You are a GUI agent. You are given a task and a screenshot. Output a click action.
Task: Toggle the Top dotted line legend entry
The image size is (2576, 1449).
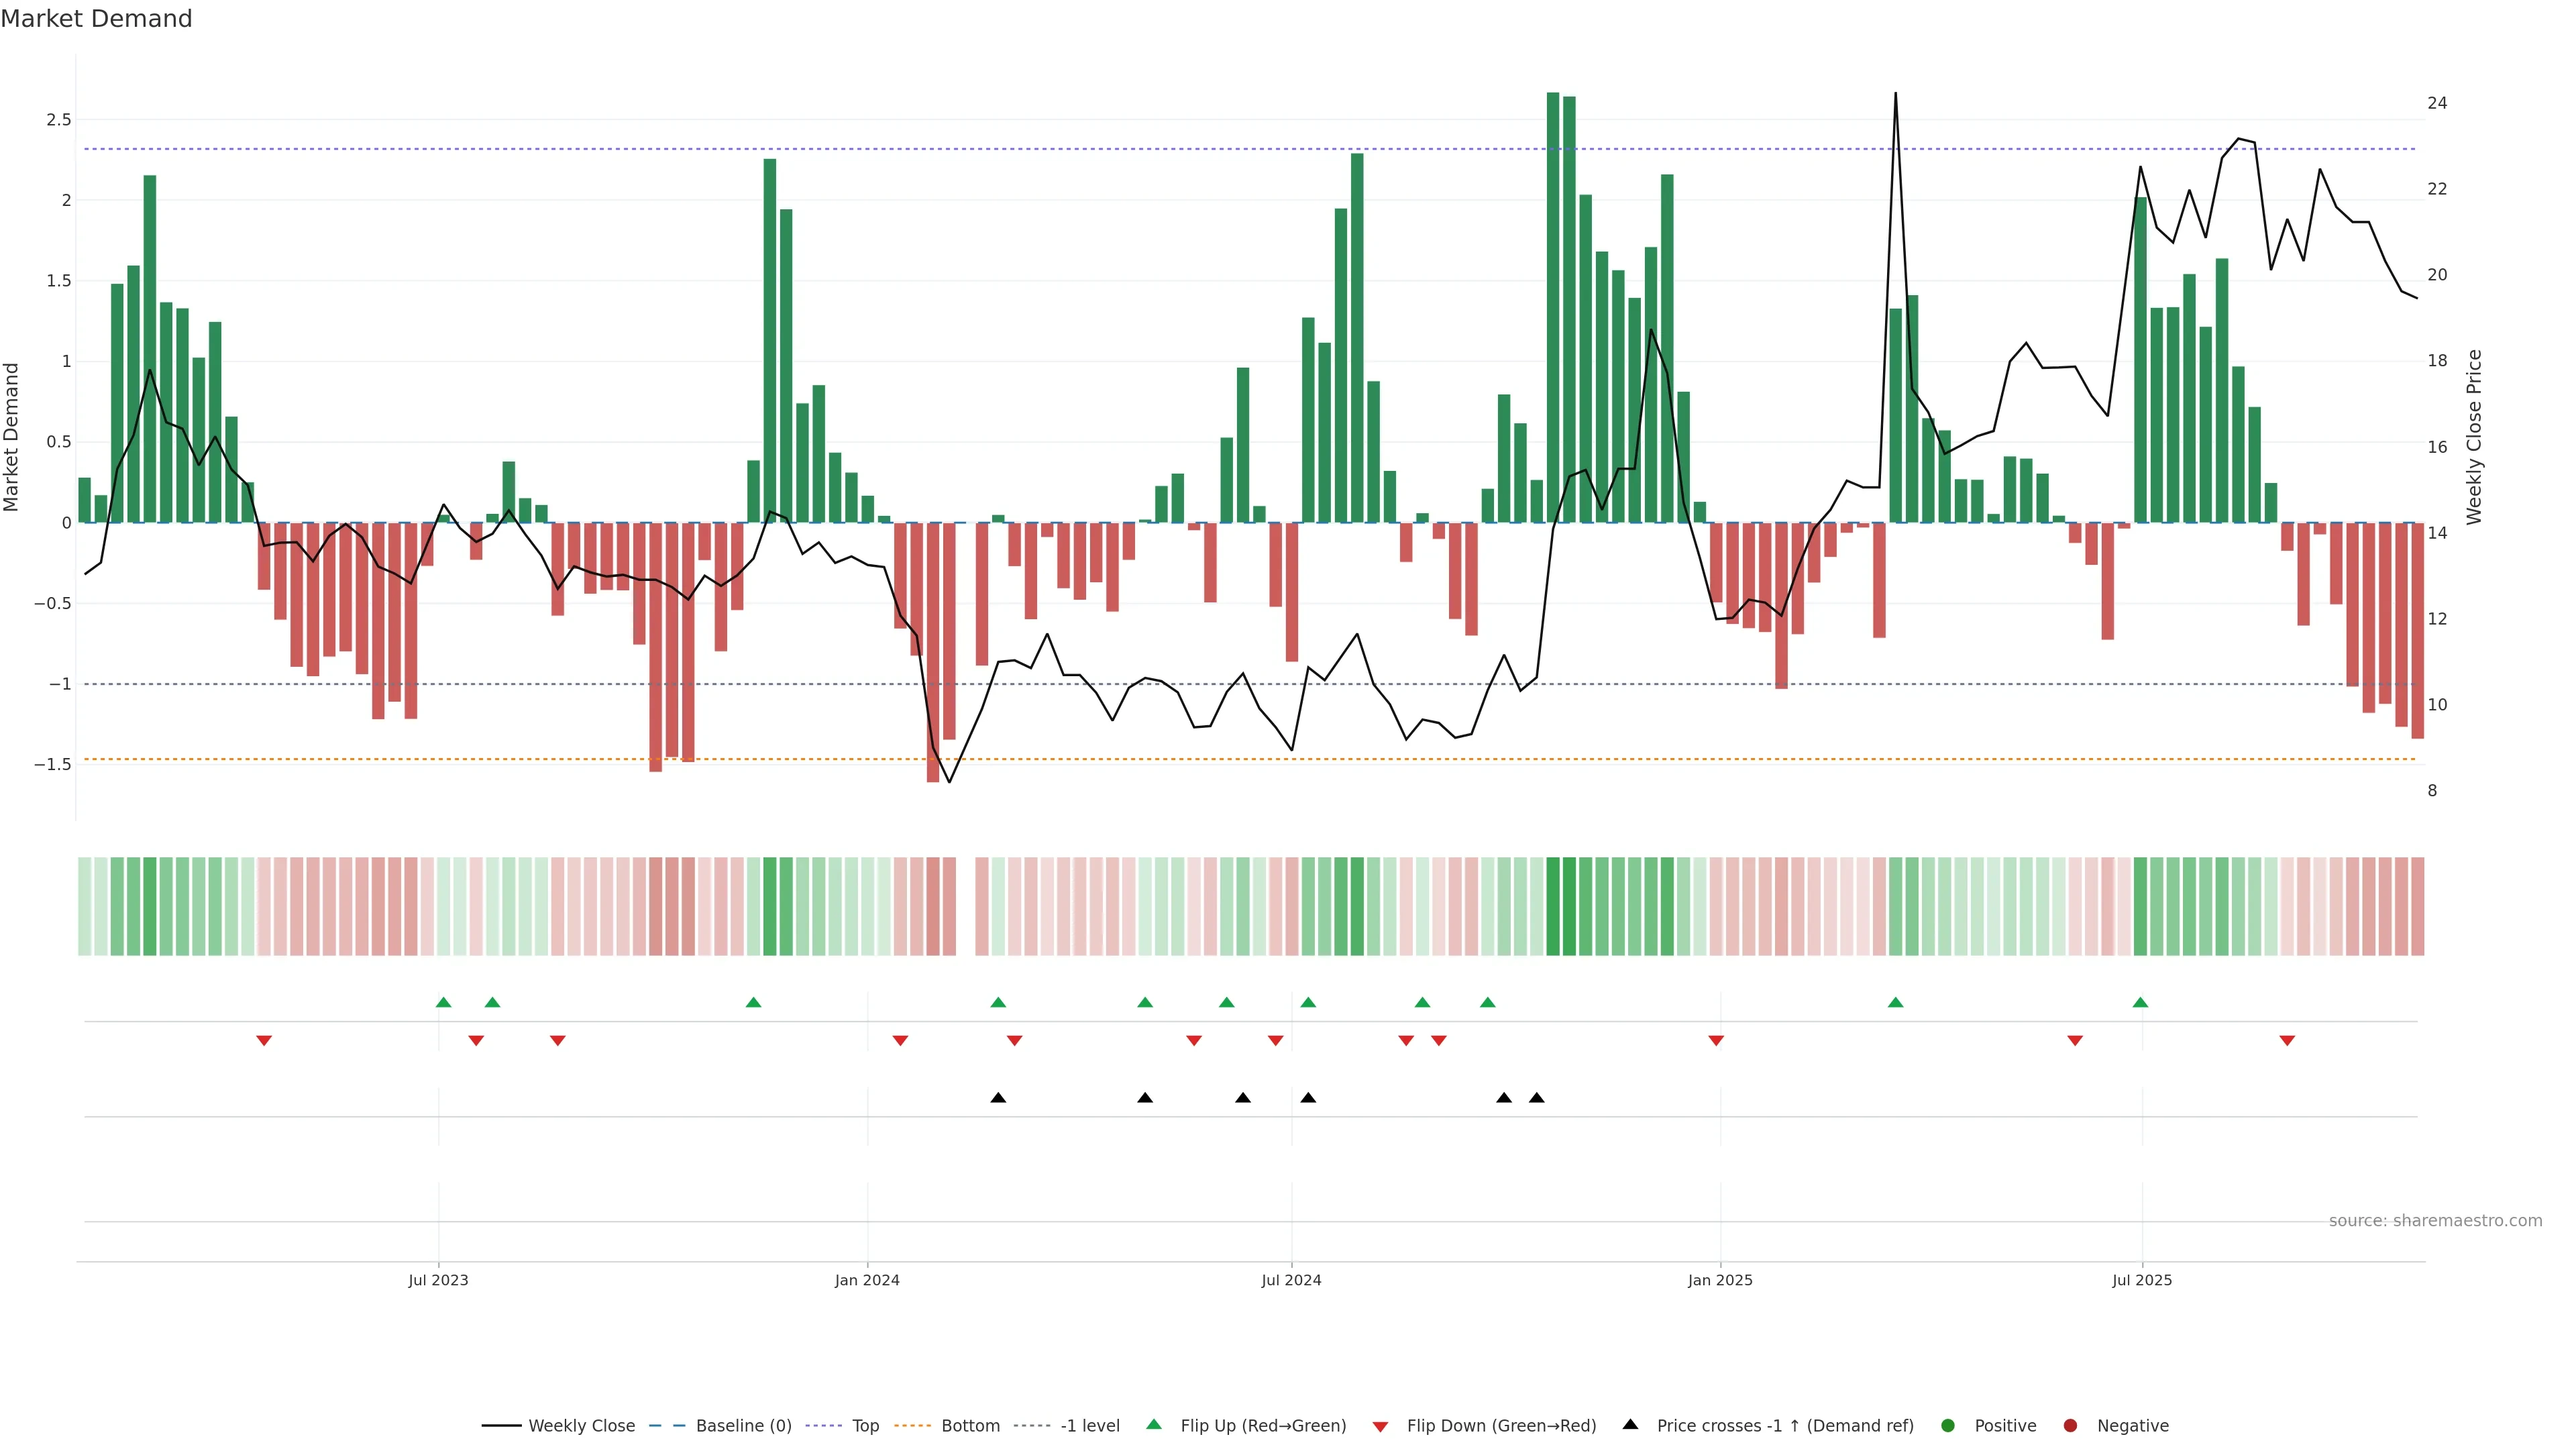865,1425
